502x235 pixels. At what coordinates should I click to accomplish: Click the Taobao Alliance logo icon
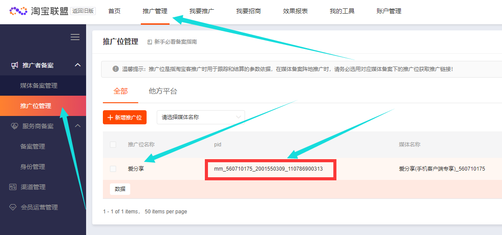click(x=18, y=11)
